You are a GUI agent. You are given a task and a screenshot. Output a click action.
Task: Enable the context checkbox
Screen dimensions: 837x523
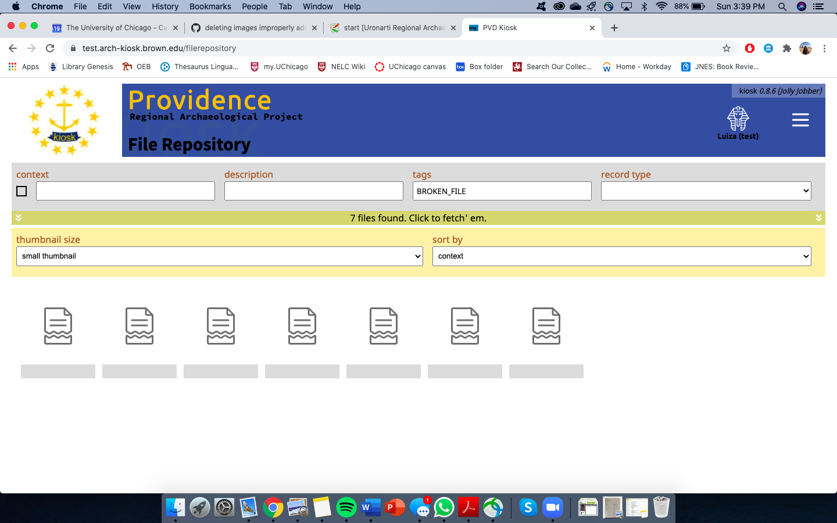pyautogui.click(x=22, y=191)
